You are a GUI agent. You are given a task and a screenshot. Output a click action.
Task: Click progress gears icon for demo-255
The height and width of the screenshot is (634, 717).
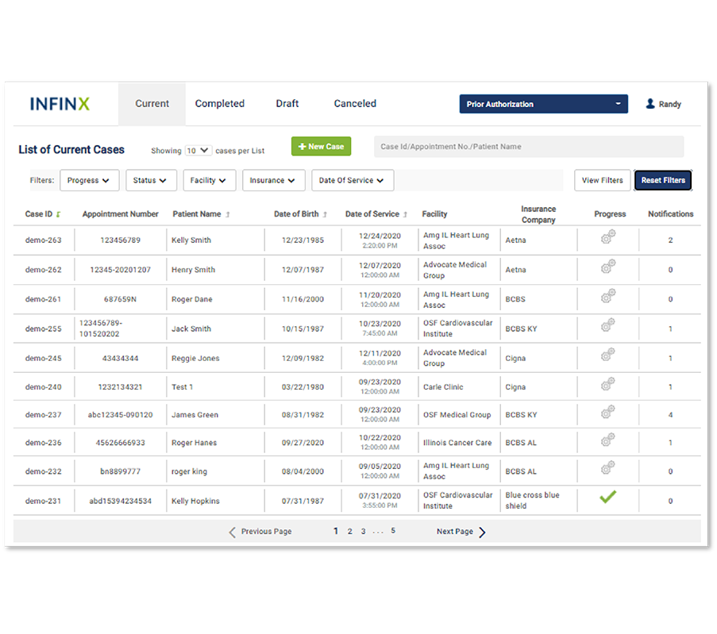(x=607, y=325)
